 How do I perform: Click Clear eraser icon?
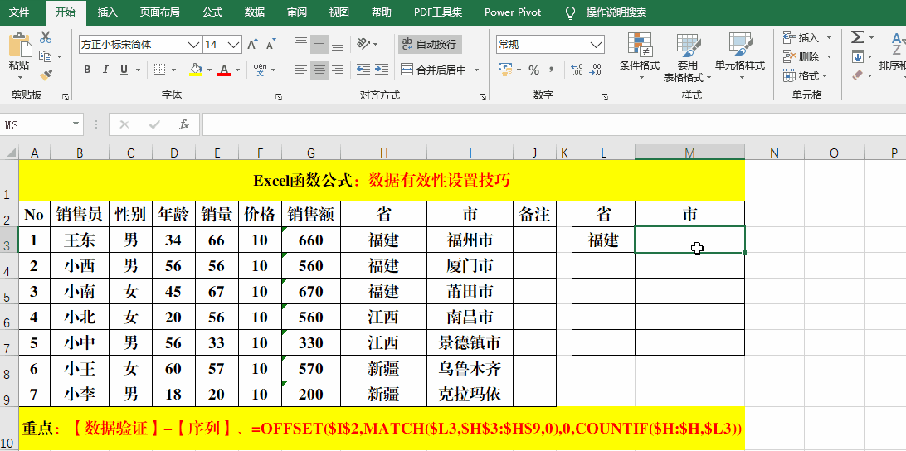click(858, 75)
